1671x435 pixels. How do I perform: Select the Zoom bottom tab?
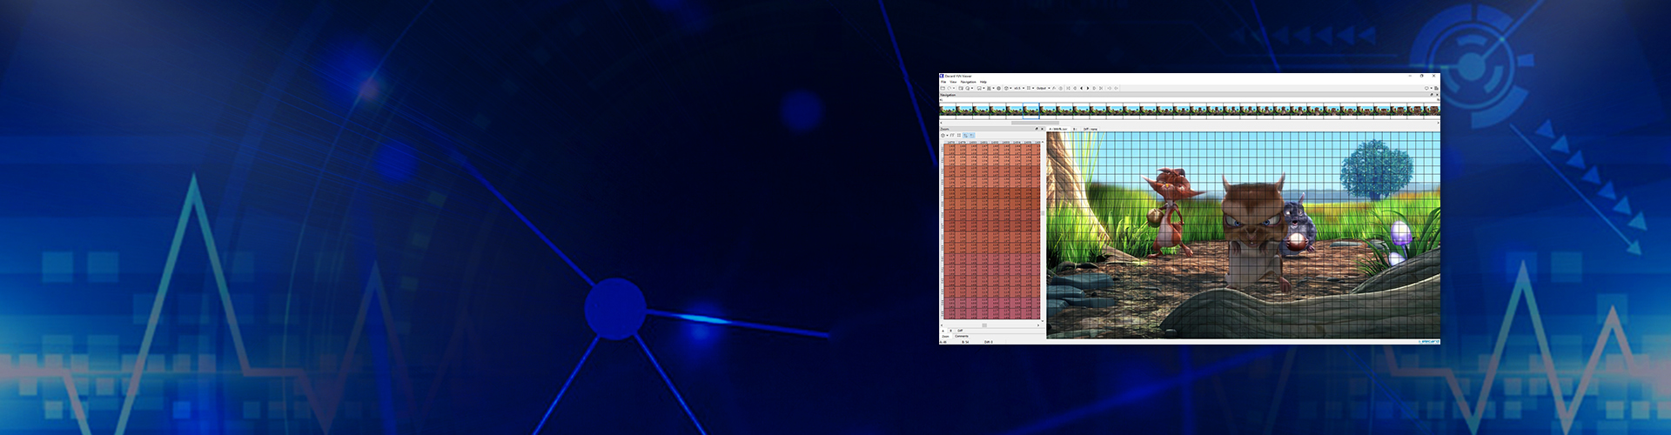click(x=945, y=337)
